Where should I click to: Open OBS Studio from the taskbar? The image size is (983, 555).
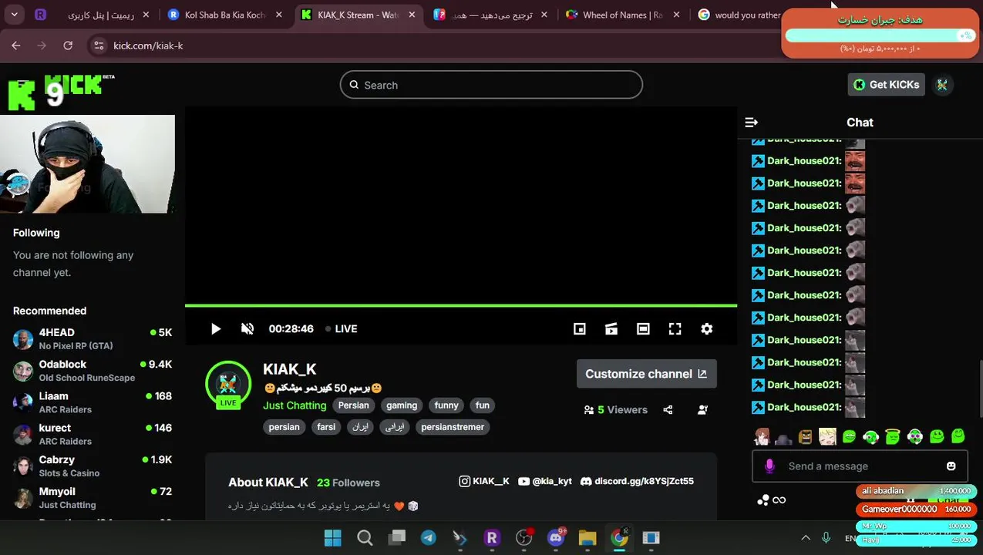(524, 538)
